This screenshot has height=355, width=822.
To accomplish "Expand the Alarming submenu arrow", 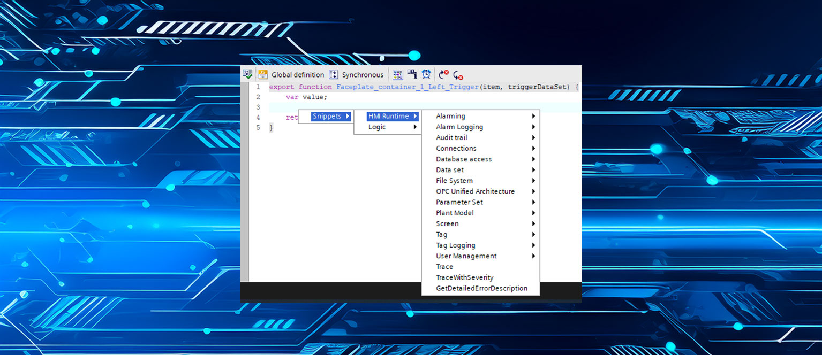I will (533, 116).
